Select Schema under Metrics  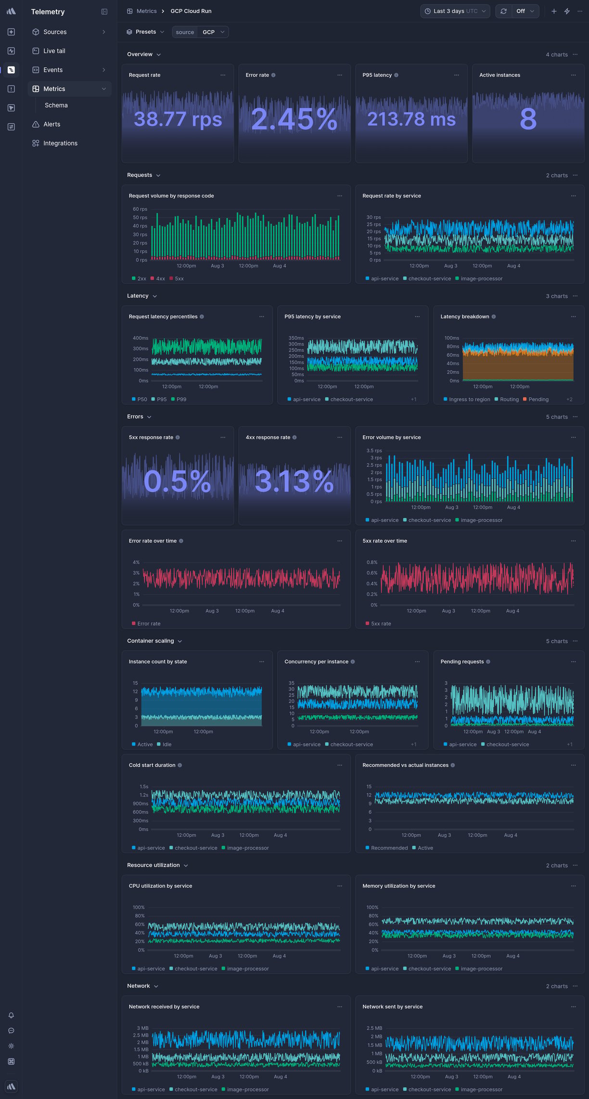56,105
